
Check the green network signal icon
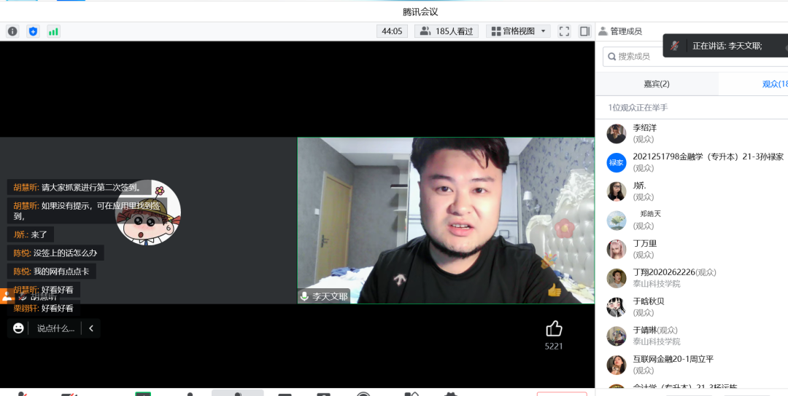[x=53, y=31]
